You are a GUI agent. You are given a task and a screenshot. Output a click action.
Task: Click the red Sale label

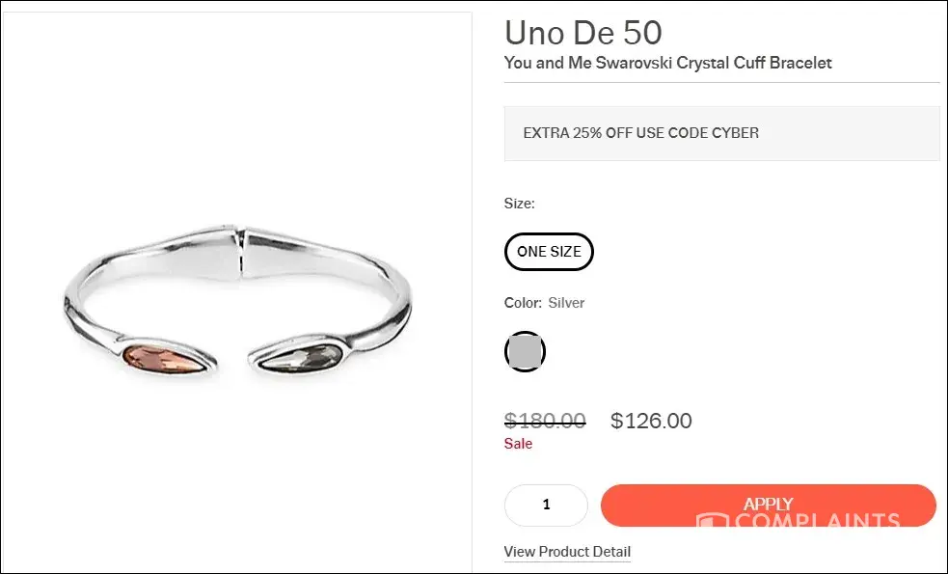pos(518,444)
